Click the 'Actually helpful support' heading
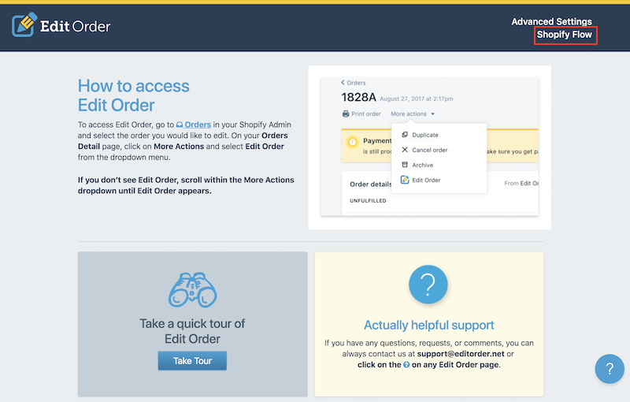Screen dimensions: 630x402 (x=428, y=325)
